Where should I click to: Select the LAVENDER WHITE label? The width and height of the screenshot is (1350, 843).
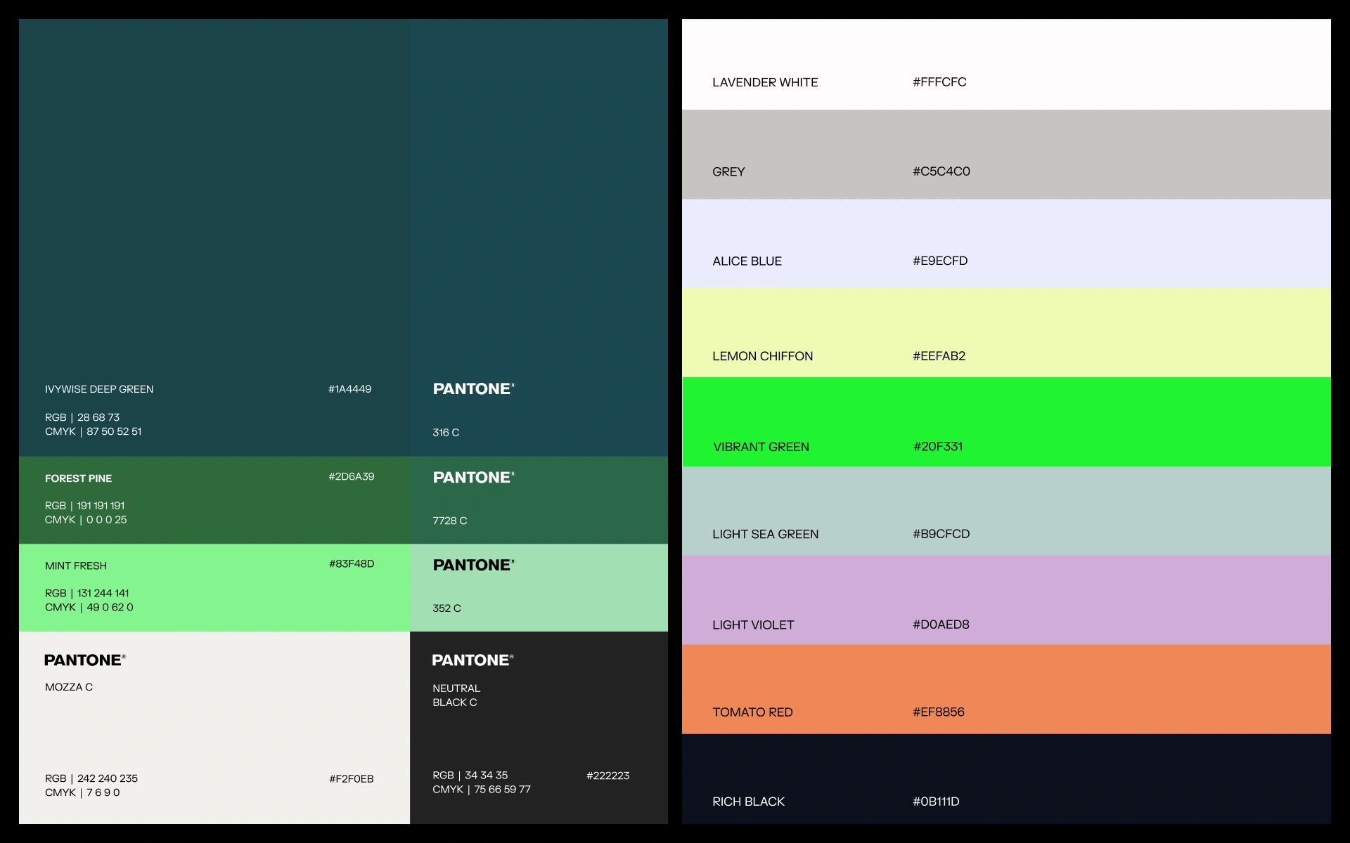pos(765,82)
